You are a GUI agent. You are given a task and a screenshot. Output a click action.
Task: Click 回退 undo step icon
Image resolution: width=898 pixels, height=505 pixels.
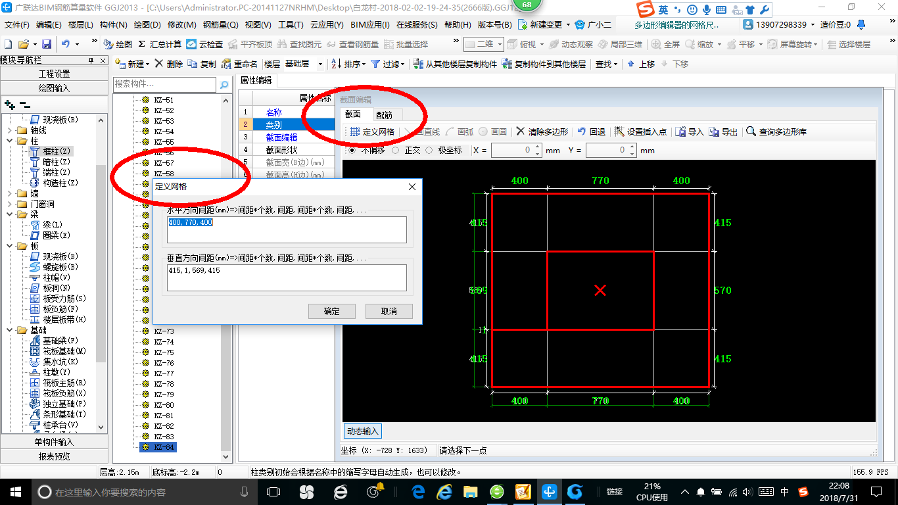point(582,132)
